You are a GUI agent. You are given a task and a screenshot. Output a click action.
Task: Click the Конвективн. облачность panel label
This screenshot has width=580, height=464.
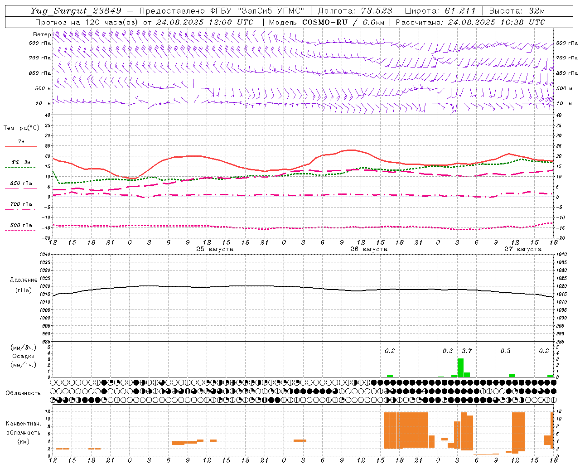click(23, 428)
